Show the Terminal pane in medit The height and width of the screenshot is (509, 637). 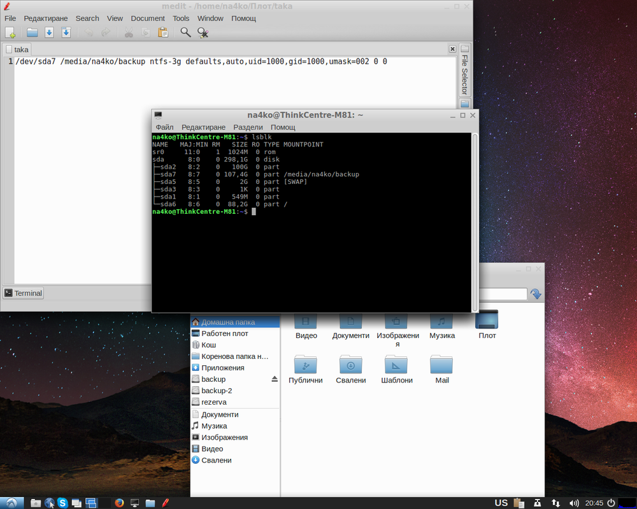pos(23,293)
